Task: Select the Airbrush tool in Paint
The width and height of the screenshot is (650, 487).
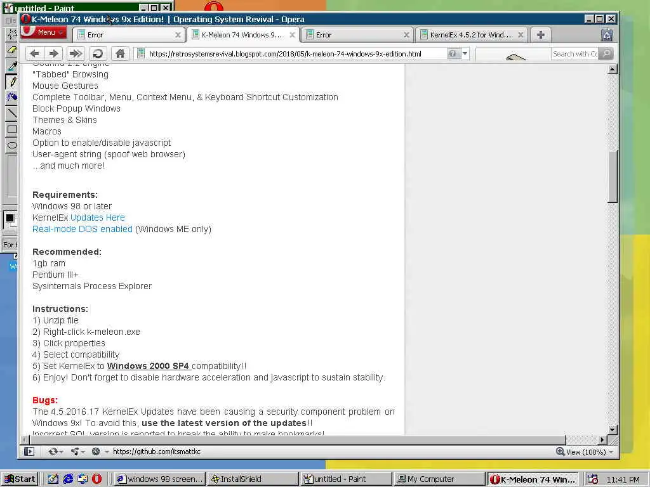Action: (x=11, y=97)
